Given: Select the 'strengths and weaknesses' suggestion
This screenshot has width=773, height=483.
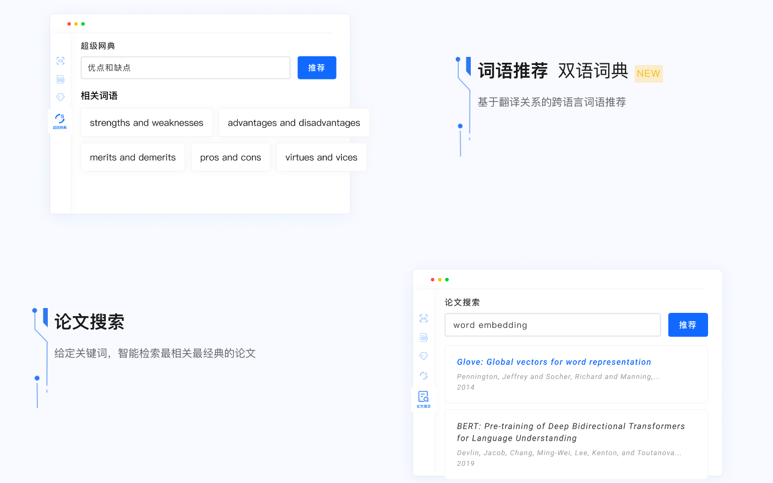Looking at the screenshot, I should pos(147,123).
